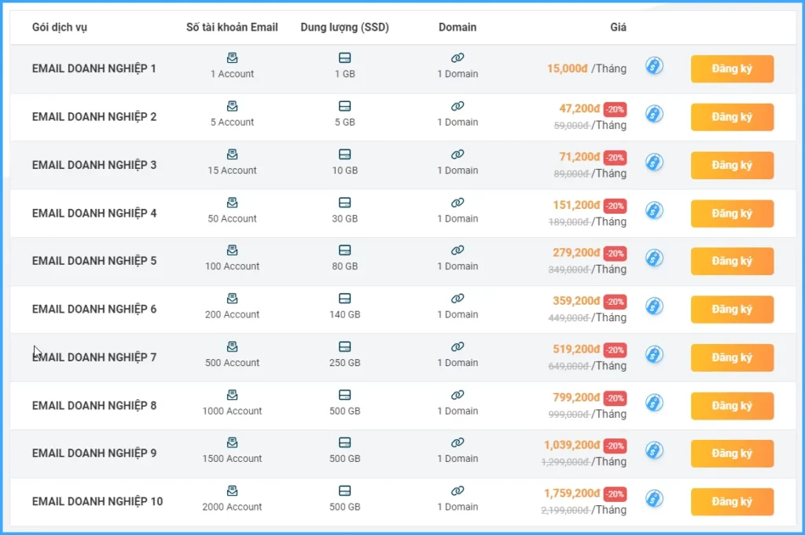Click the -20% discount badge next to 799,200đ
This screenshot has height=535, width=805.
pyautogui.click(x=615, y=398)
